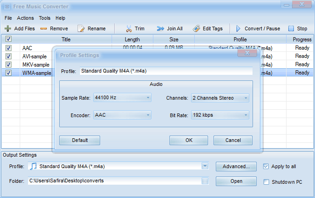Viewport: 315px width, 198px height.
Task: Uncheck the AAC file checkbox
Action: pos(8,48)
